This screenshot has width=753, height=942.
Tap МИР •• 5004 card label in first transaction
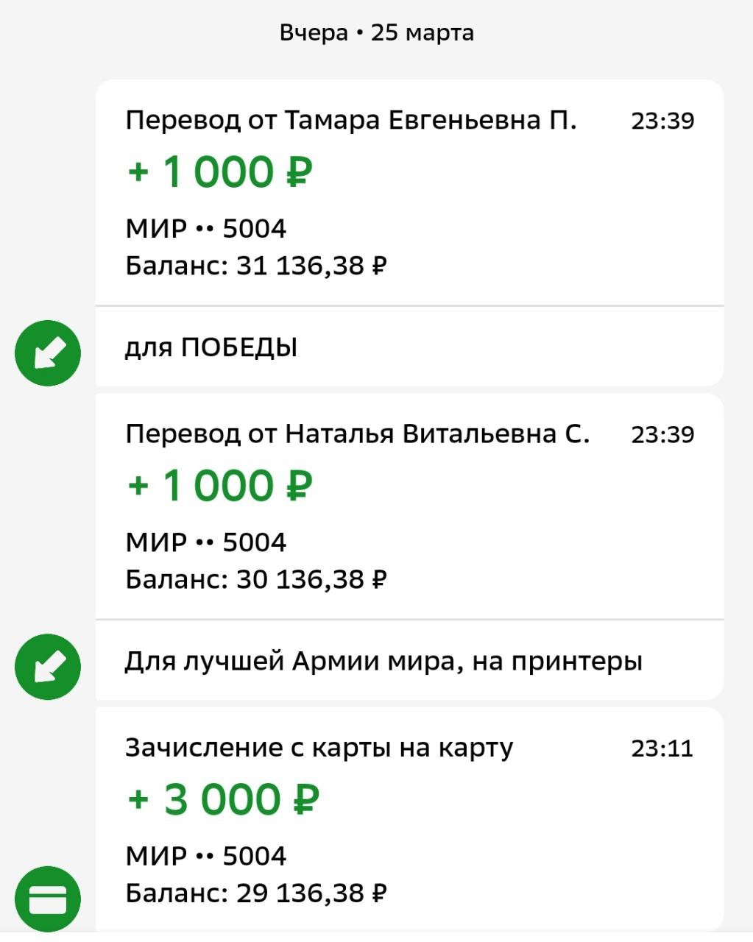[x=206, y=229]
